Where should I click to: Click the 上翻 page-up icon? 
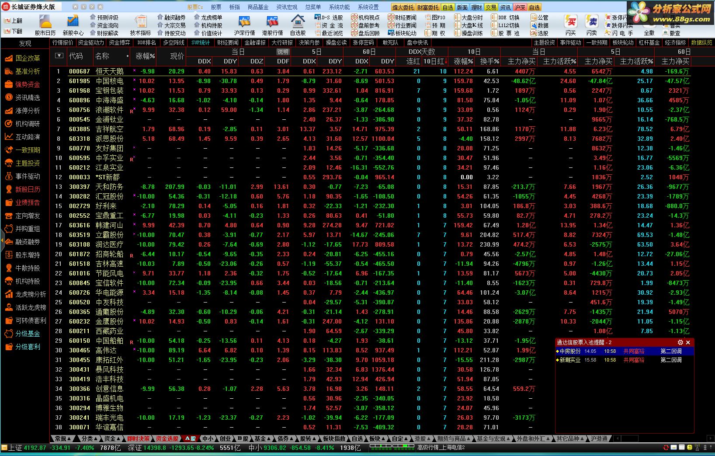pos(13,21)
